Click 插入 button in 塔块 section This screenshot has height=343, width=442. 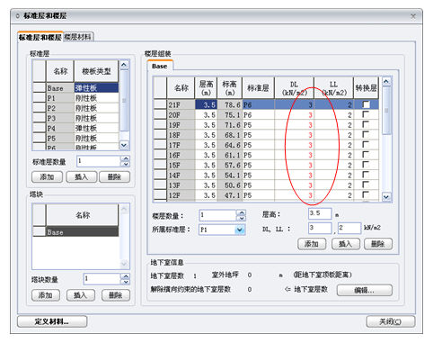click(x=81, y=295)
